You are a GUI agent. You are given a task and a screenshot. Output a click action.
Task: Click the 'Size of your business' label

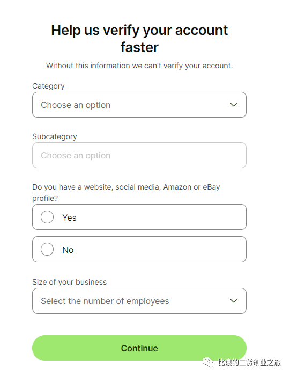point(69,282)
